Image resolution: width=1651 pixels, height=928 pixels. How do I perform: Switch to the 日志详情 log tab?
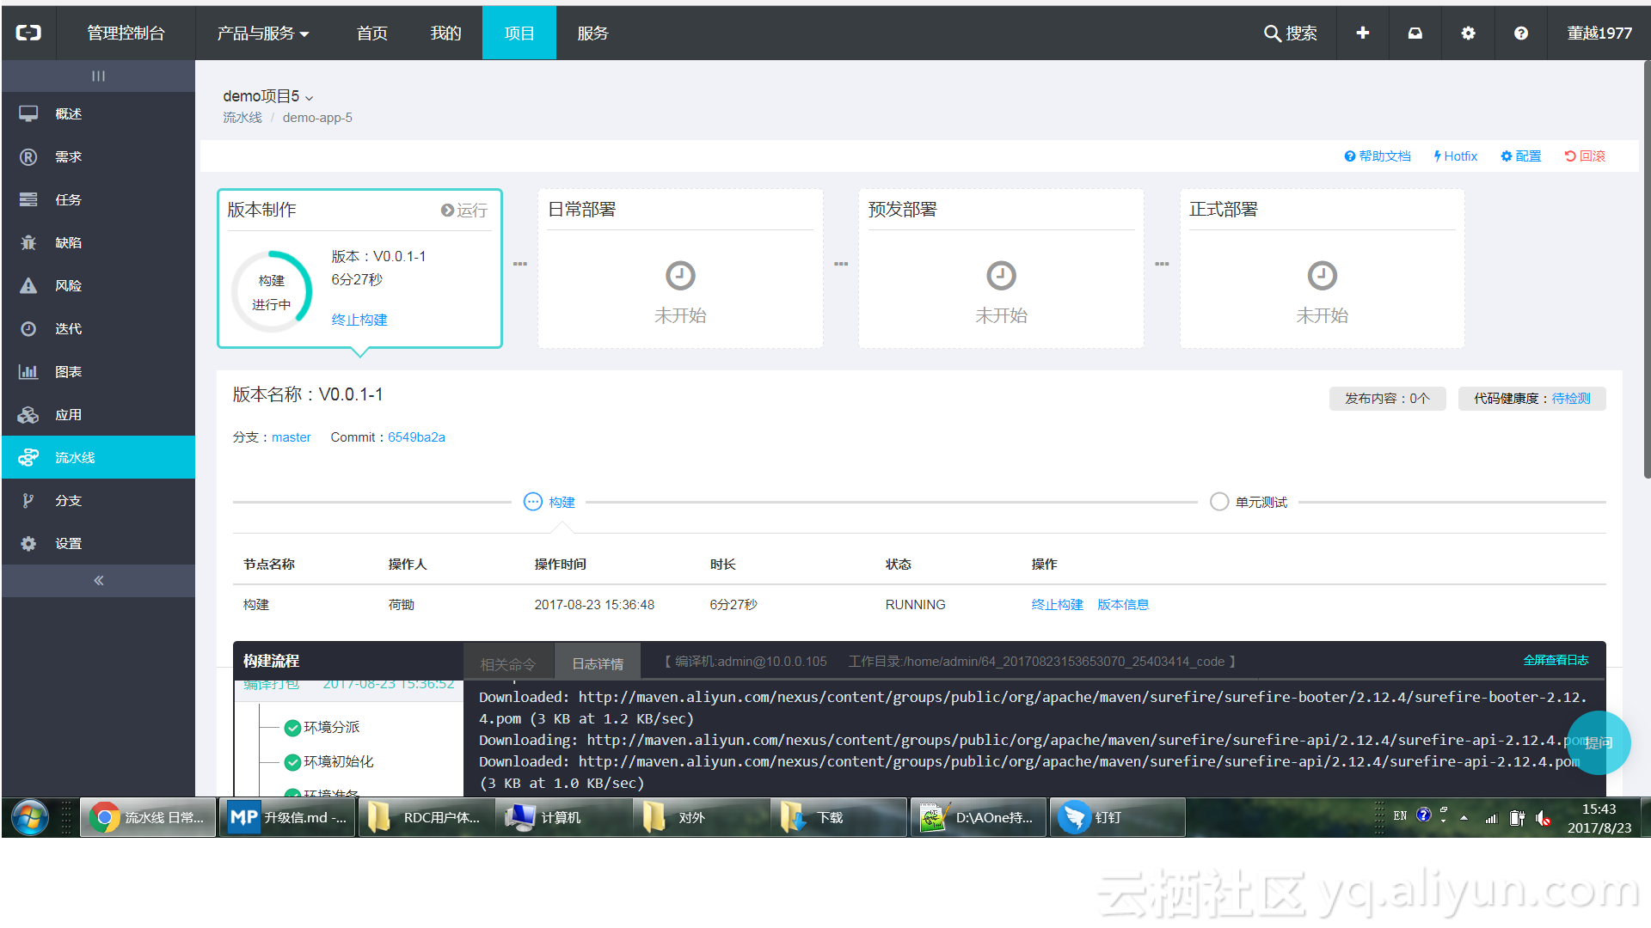coord(598,664)
